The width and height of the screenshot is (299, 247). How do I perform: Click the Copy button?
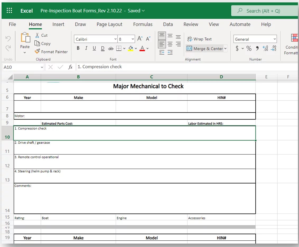tap(43, 43)
